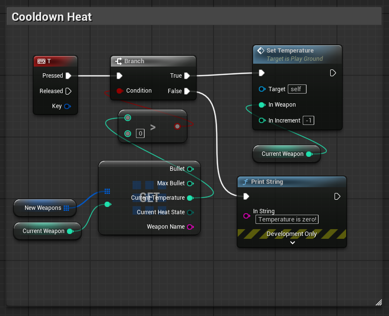Click the Key output pin on T node
Viewport: 389px width, 316px height.
(x=67, y=107)
